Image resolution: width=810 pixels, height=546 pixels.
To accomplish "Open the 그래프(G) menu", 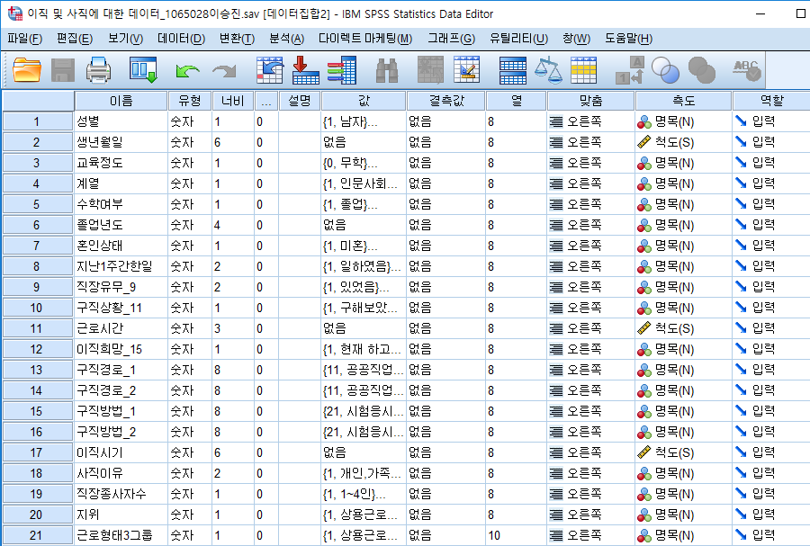I will click(451, 39).
